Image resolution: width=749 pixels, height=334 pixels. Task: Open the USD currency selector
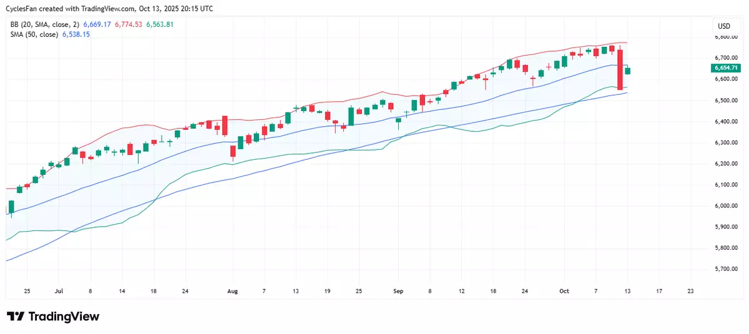pos(724,26)
